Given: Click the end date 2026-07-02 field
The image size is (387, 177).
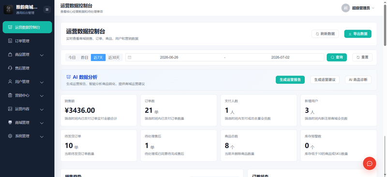Looking at the screenshot, I should [x=280, y=57].
